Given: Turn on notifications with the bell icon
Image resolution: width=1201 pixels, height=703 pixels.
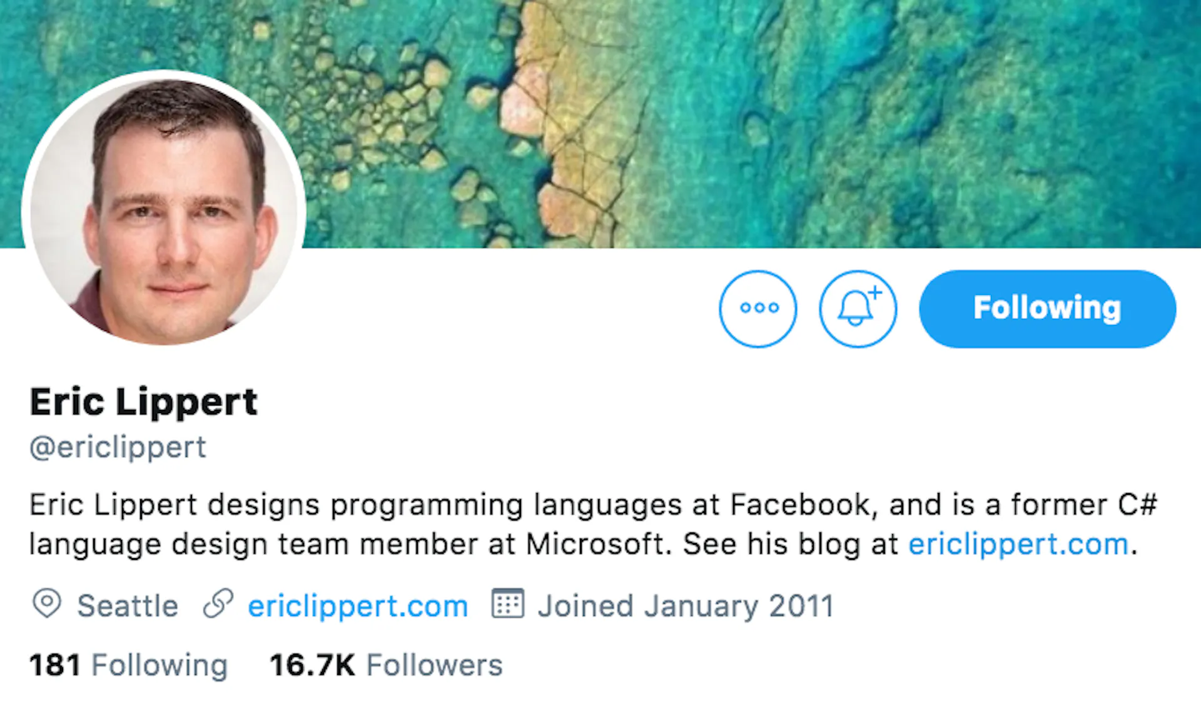Looking at the screenshot, I should click(x=858, y=309).
